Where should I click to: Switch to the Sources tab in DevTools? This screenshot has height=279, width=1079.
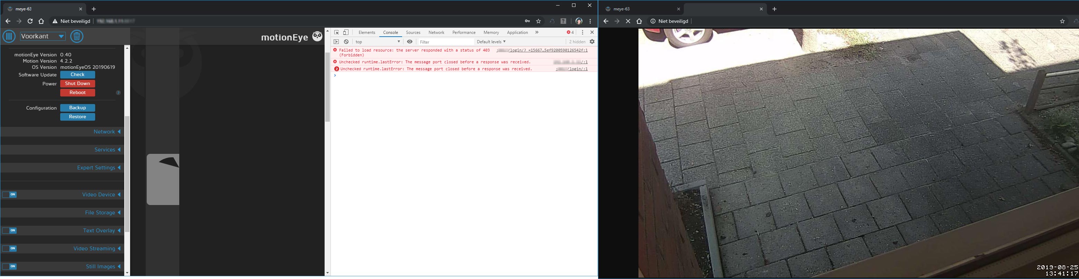(413, 32)
